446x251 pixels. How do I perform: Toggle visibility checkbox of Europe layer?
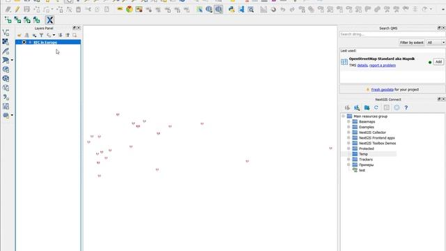click(24, 42)
